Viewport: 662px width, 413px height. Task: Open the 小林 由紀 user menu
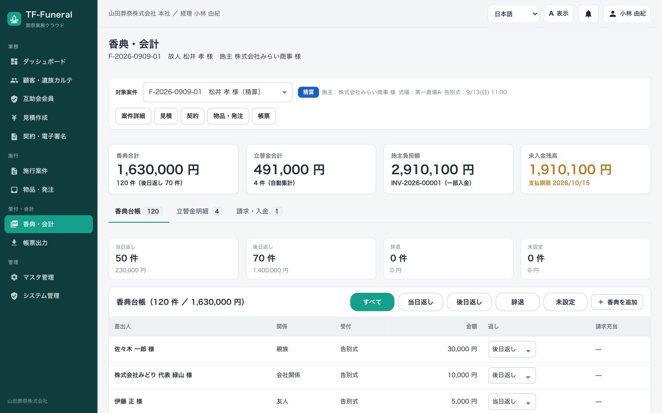click(x=627, y=14)
